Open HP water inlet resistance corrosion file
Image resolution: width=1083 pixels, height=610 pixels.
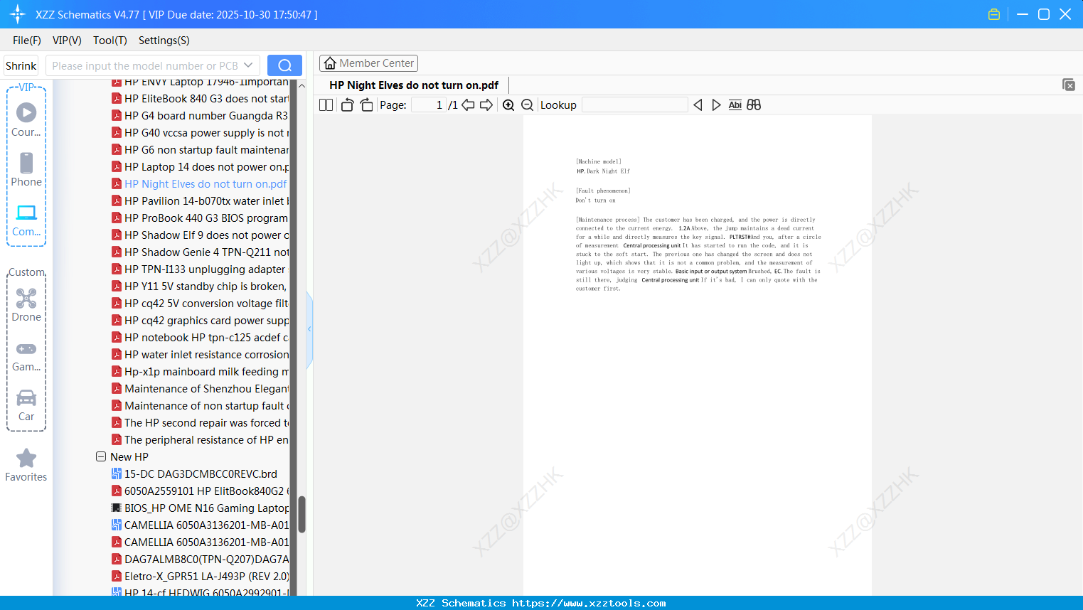201,355
